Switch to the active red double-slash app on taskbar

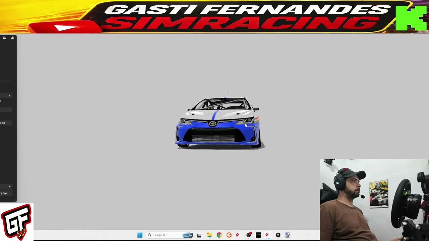(268, 235)
